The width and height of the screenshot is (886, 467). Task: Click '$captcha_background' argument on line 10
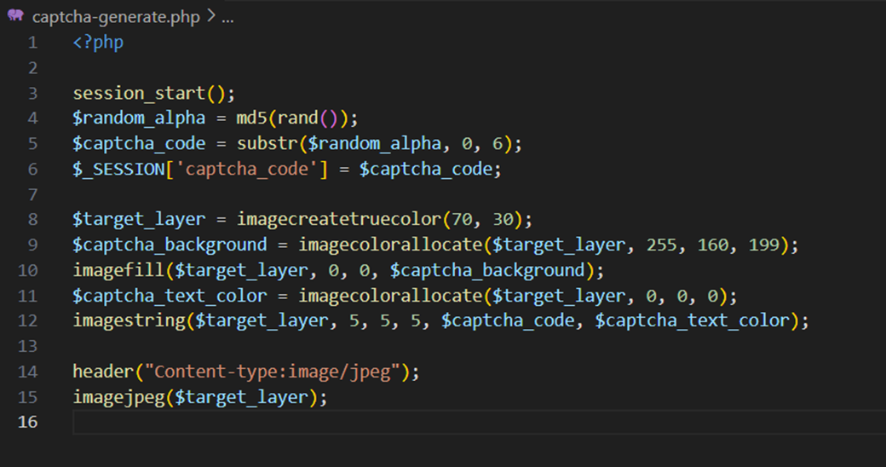[487, 270]
